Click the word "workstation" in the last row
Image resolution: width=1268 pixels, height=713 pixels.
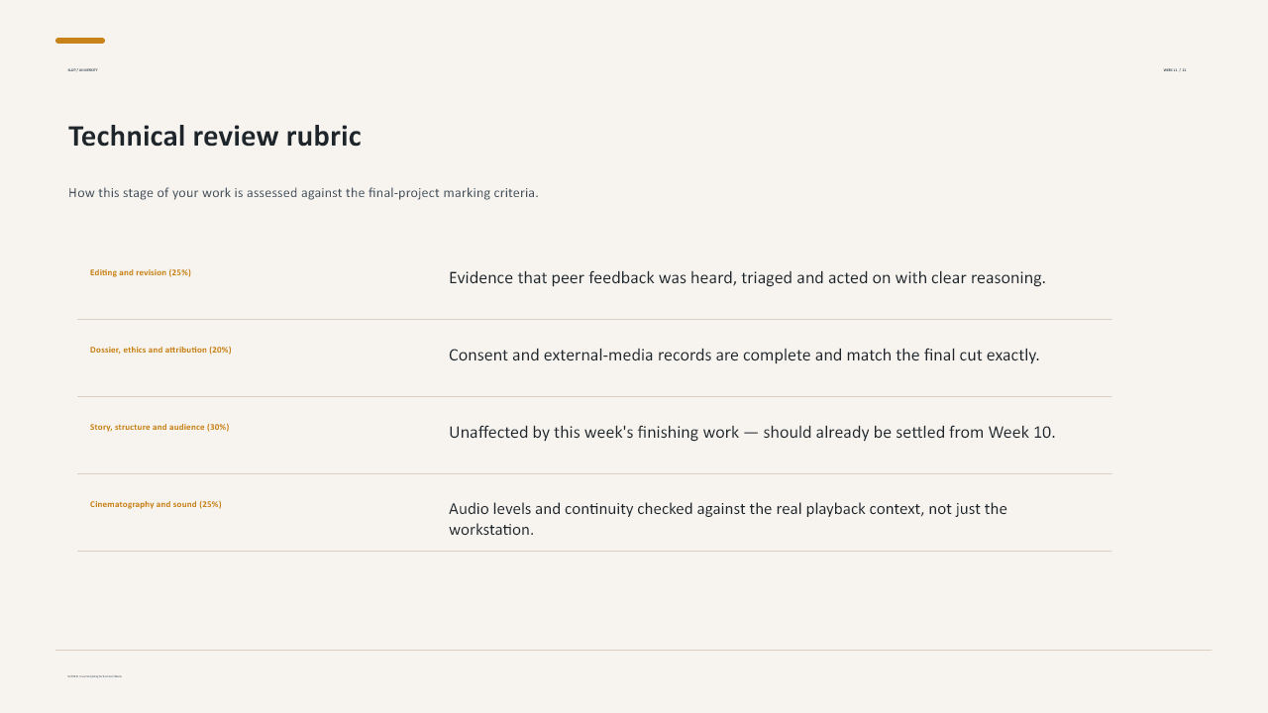click(491, 530)
